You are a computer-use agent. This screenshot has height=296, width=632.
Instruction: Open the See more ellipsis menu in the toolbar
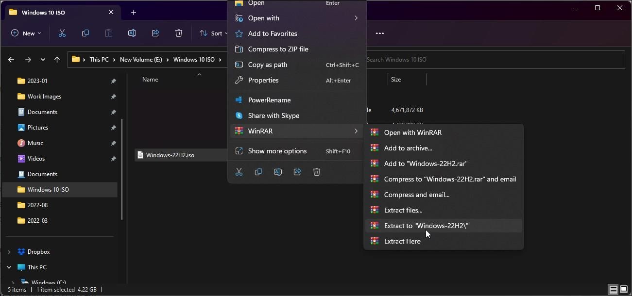point(380,33)
